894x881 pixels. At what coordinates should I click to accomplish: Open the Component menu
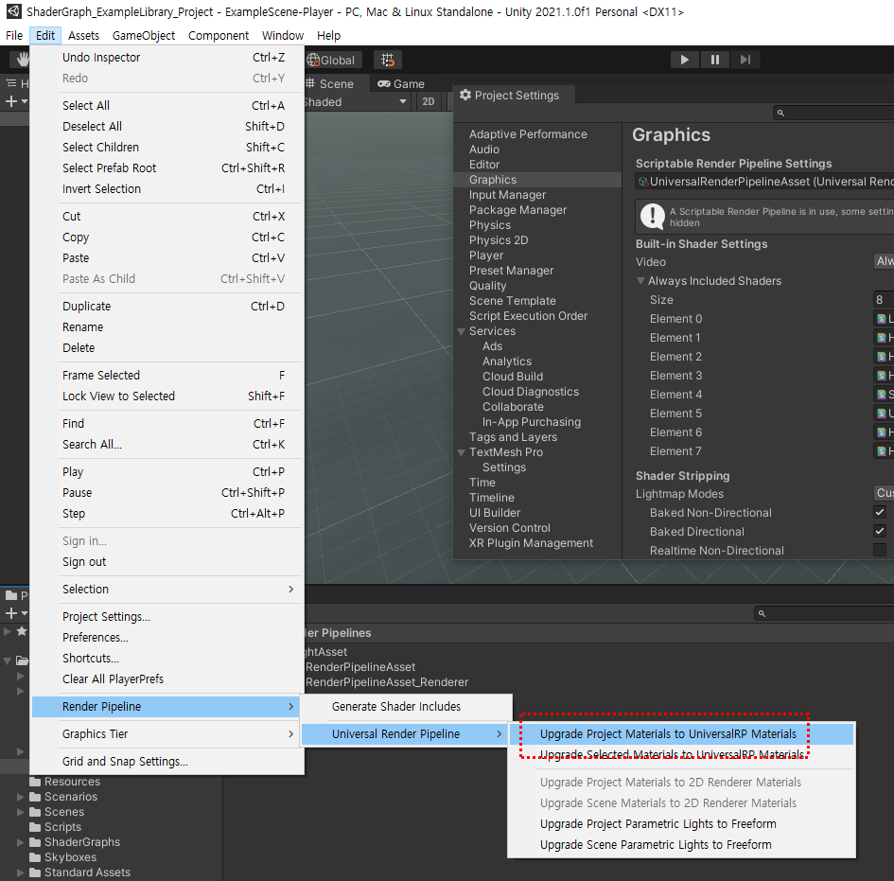point(219,35)
